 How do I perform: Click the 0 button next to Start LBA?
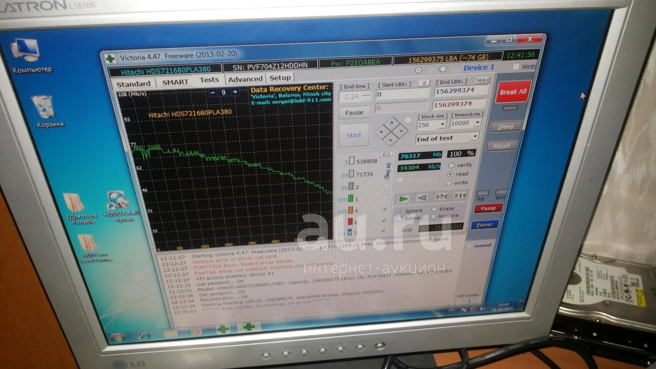pyautogui.click(x=424, y=83)
